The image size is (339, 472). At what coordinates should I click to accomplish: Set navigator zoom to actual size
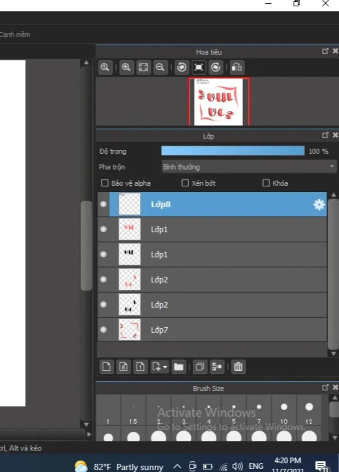pyautogui.click(x=105, y=68)
